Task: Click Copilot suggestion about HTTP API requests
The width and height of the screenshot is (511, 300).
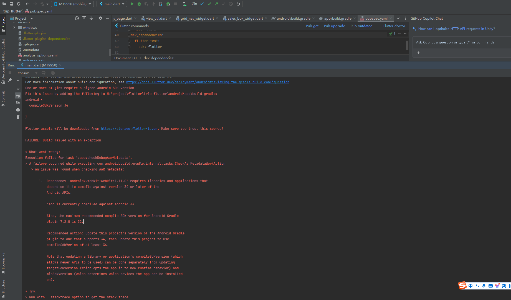Action: click(x=456, y=29)
